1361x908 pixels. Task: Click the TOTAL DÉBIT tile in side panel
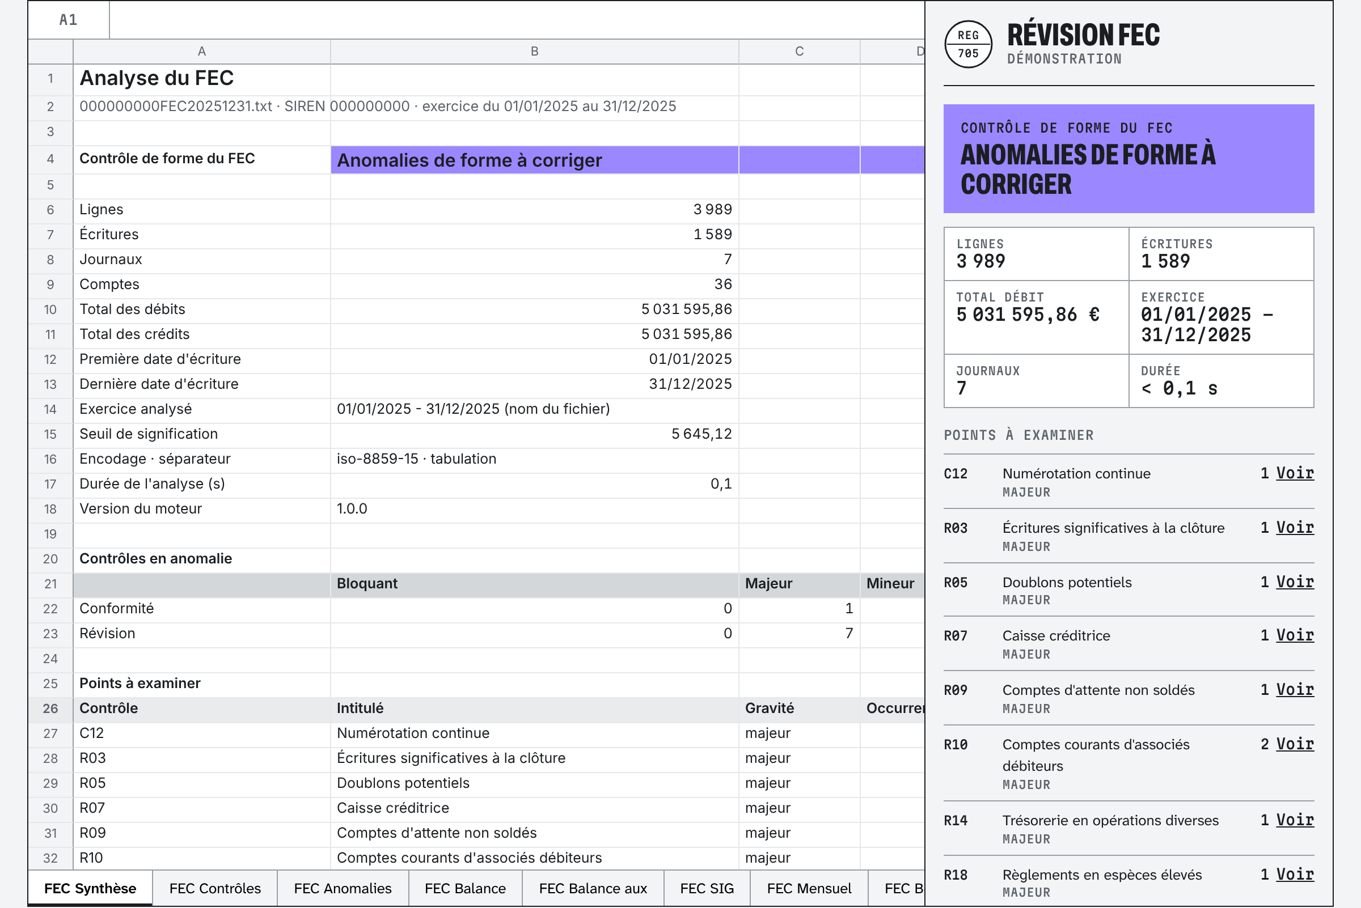1037,317
